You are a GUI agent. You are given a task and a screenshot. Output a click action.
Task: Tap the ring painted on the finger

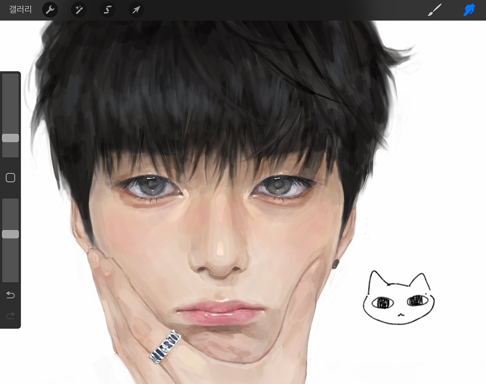point(165,346)
